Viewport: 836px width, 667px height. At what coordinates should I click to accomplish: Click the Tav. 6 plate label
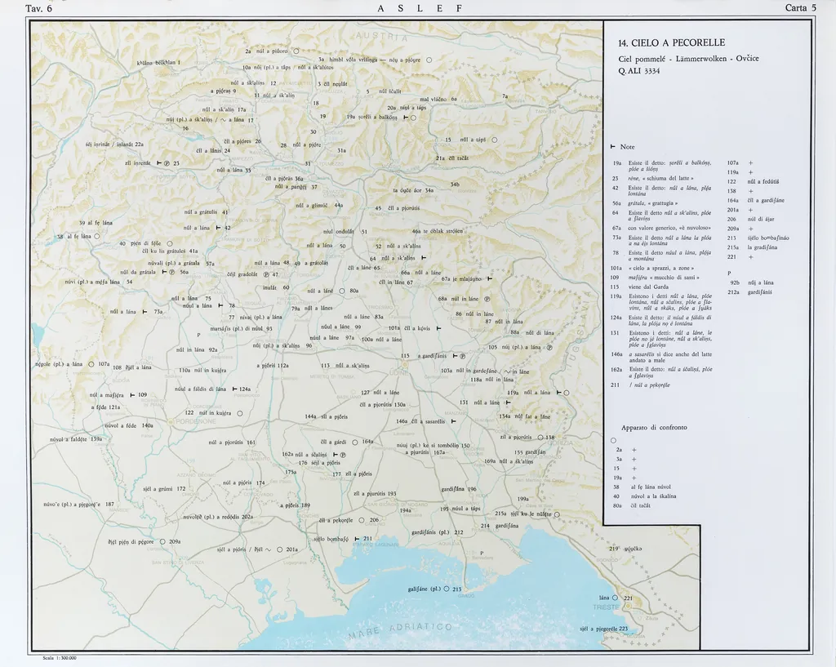[39, 8]
